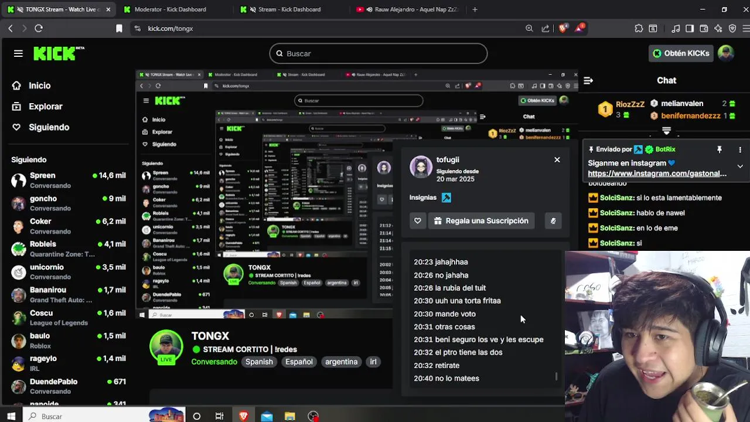The height and width of the screenshot is (422, 750).
Task: Open unicornio channel in sidebar
Action: click(x=69, y=271)
